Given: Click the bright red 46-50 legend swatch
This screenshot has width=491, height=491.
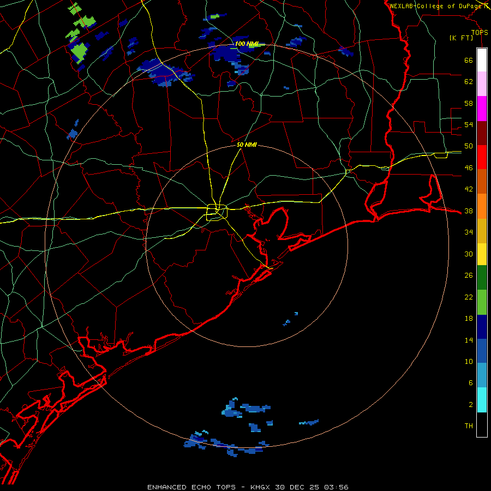Looking at the screenshot, I should click(482, 157).
